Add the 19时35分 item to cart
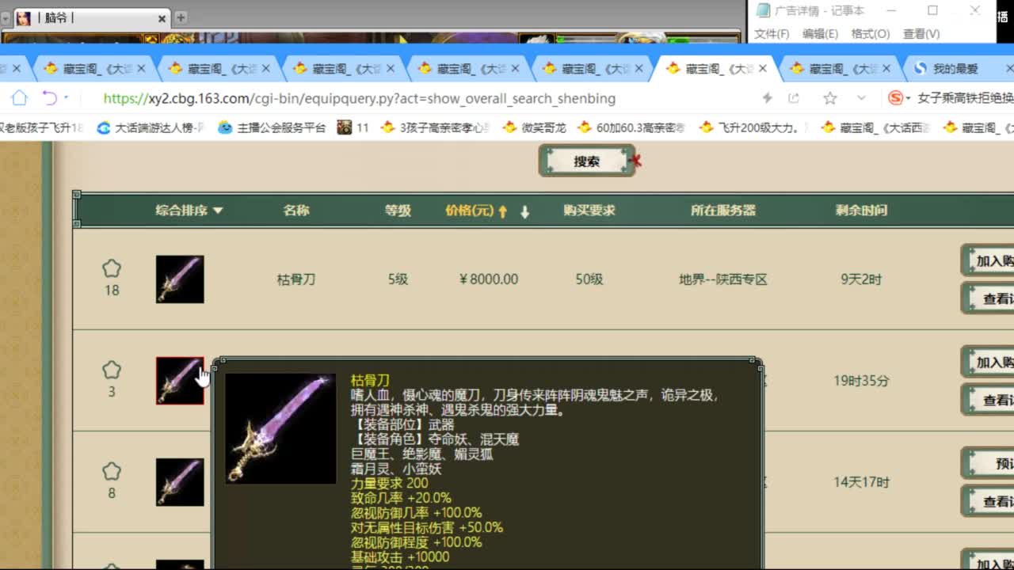This screenshot has height=570, width=1014. (x=989, y=362)
